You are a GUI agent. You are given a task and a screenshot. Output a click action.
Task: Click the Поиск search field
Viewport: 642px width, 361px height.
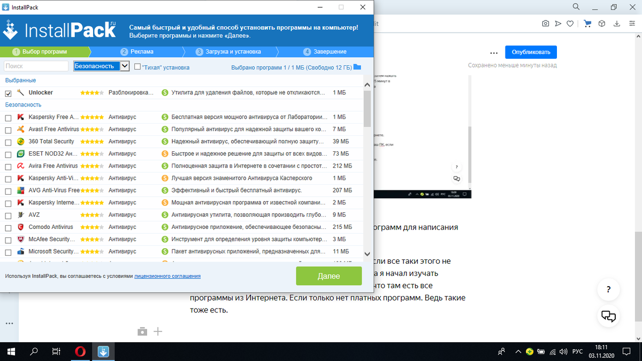click(x=36, y=66)
